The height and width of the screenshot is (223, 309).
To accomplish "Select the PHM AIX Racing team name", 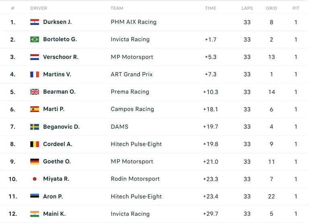I will [x=134, y=22].
